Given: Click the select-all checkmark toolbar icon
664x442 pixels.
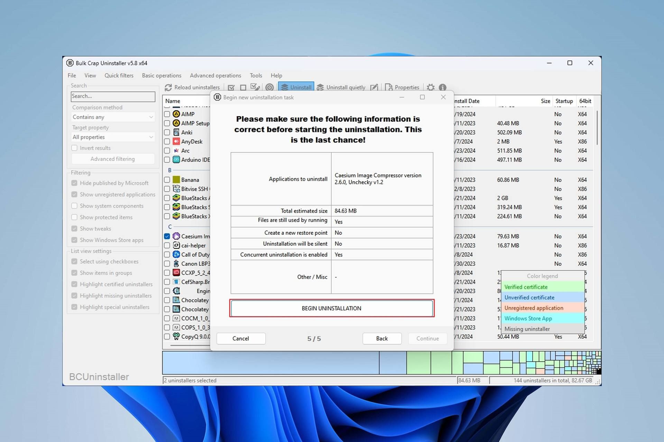Looking at the screenshot, I should tap(231, 87).
